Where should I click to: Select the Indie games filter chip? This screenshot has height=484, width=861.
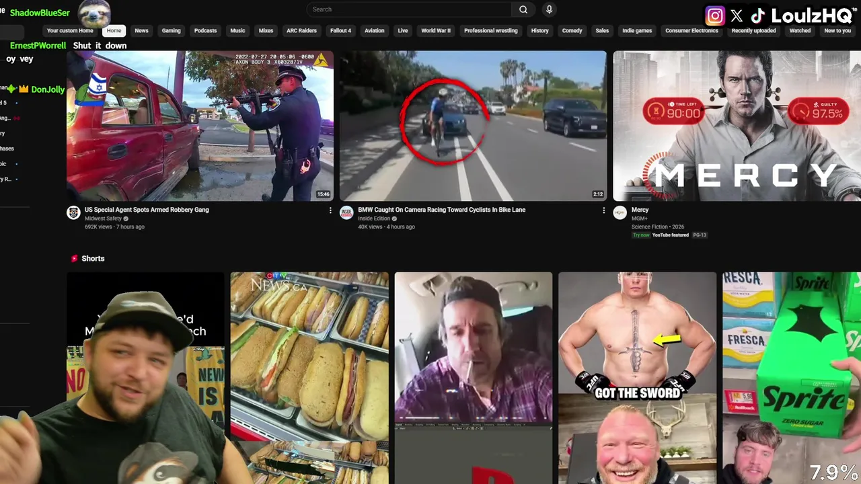637,31
